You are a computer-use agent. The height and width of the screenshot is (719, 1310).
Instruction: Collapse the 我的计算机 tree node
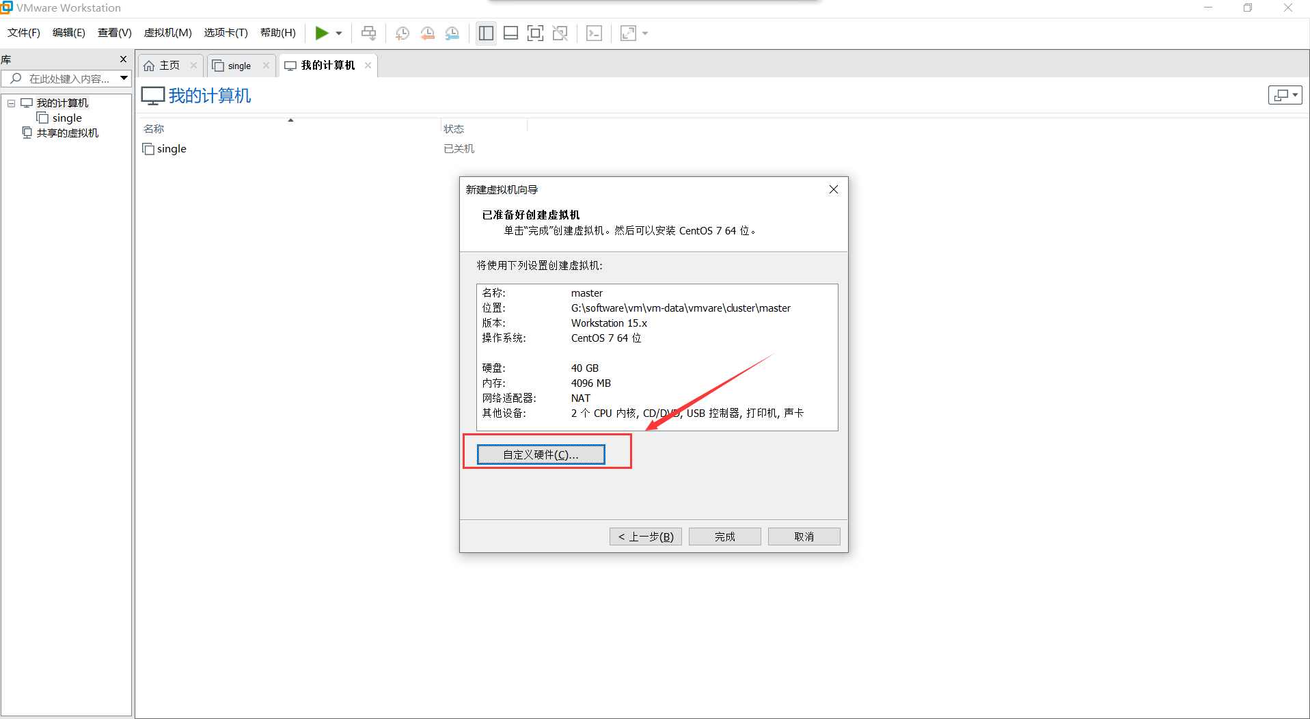pyautogui.click(x=11, y=103)
